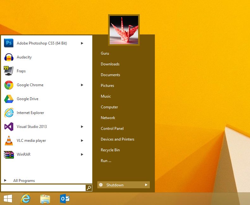This screenshot has width=250, height=205.
Task: Launch Google Drive via its triangle icon
Action: 9,99
